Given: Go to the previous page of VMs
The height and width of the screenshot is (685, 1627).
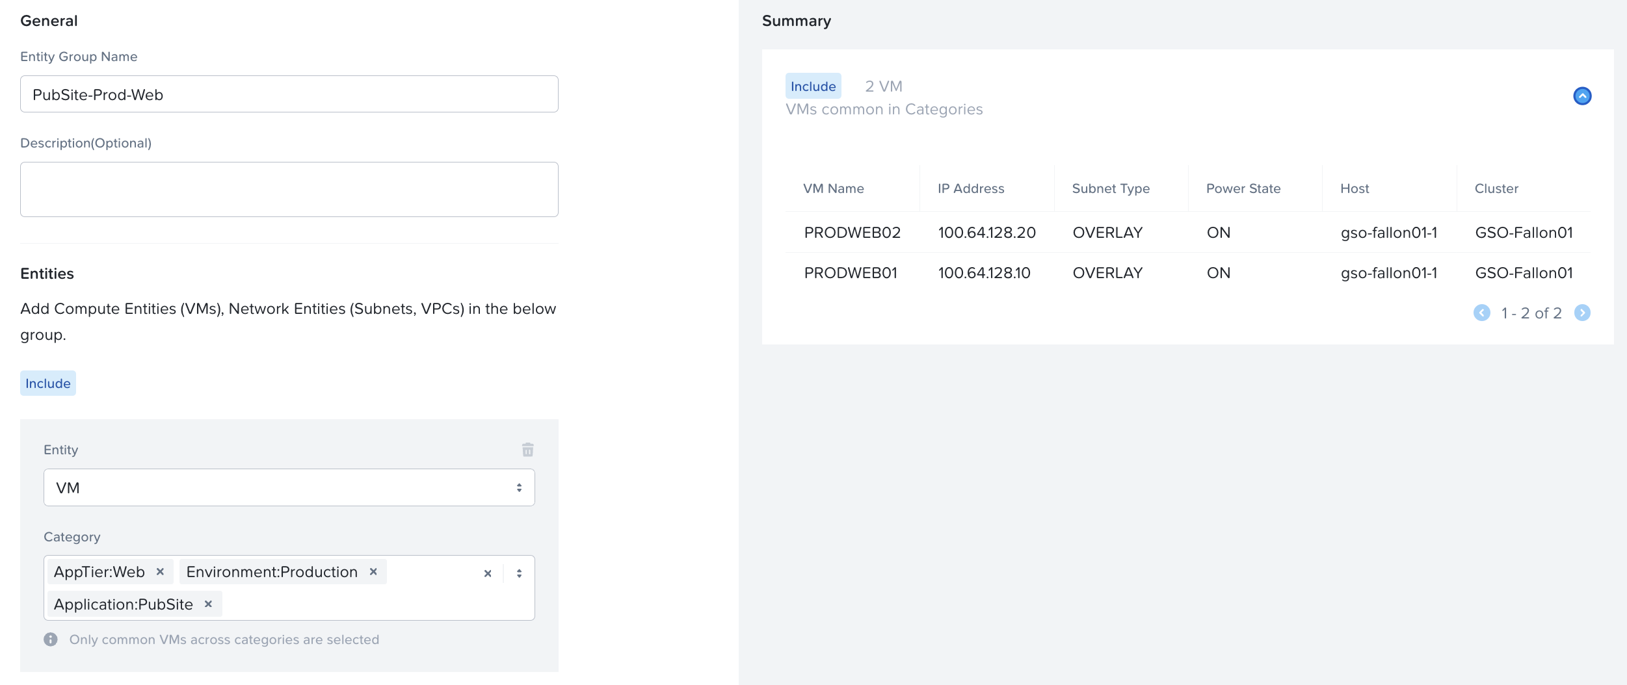Looking at the screenshot, I should pyautogui.click(x=1481, y=313).
